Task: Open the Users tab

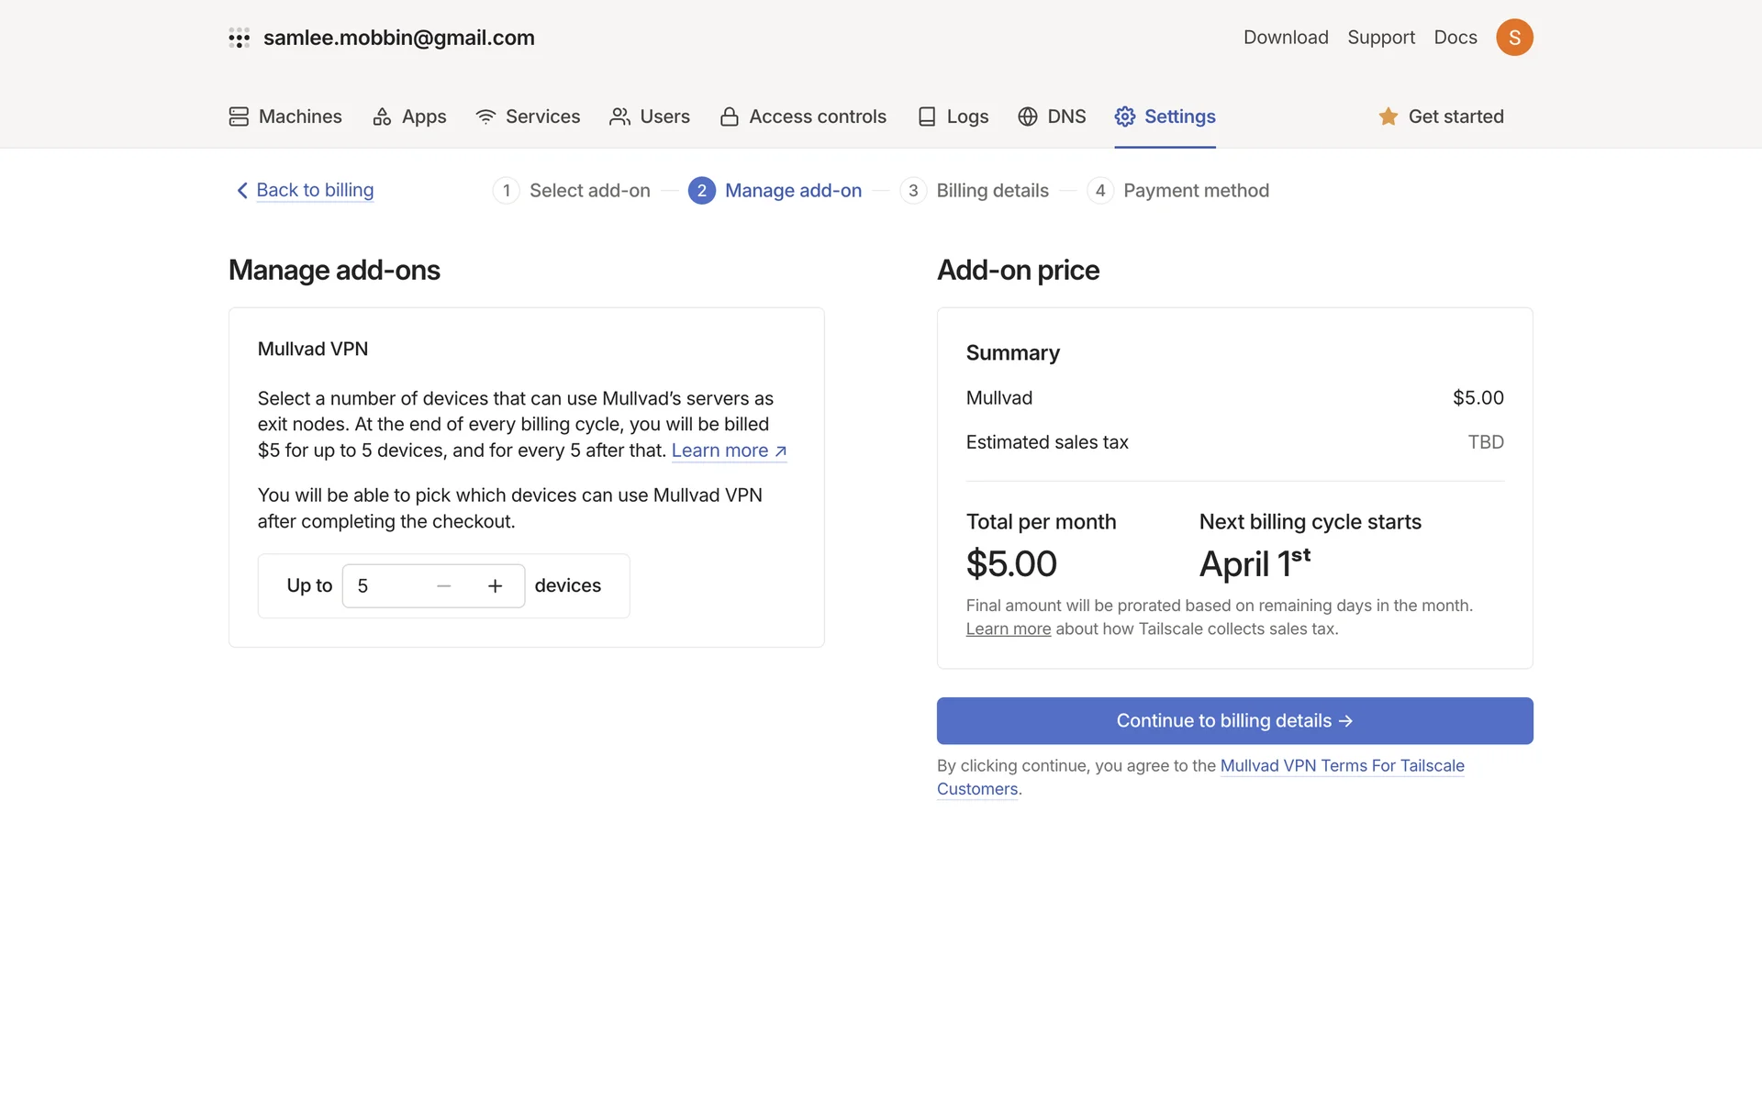Action: [650, 117]
